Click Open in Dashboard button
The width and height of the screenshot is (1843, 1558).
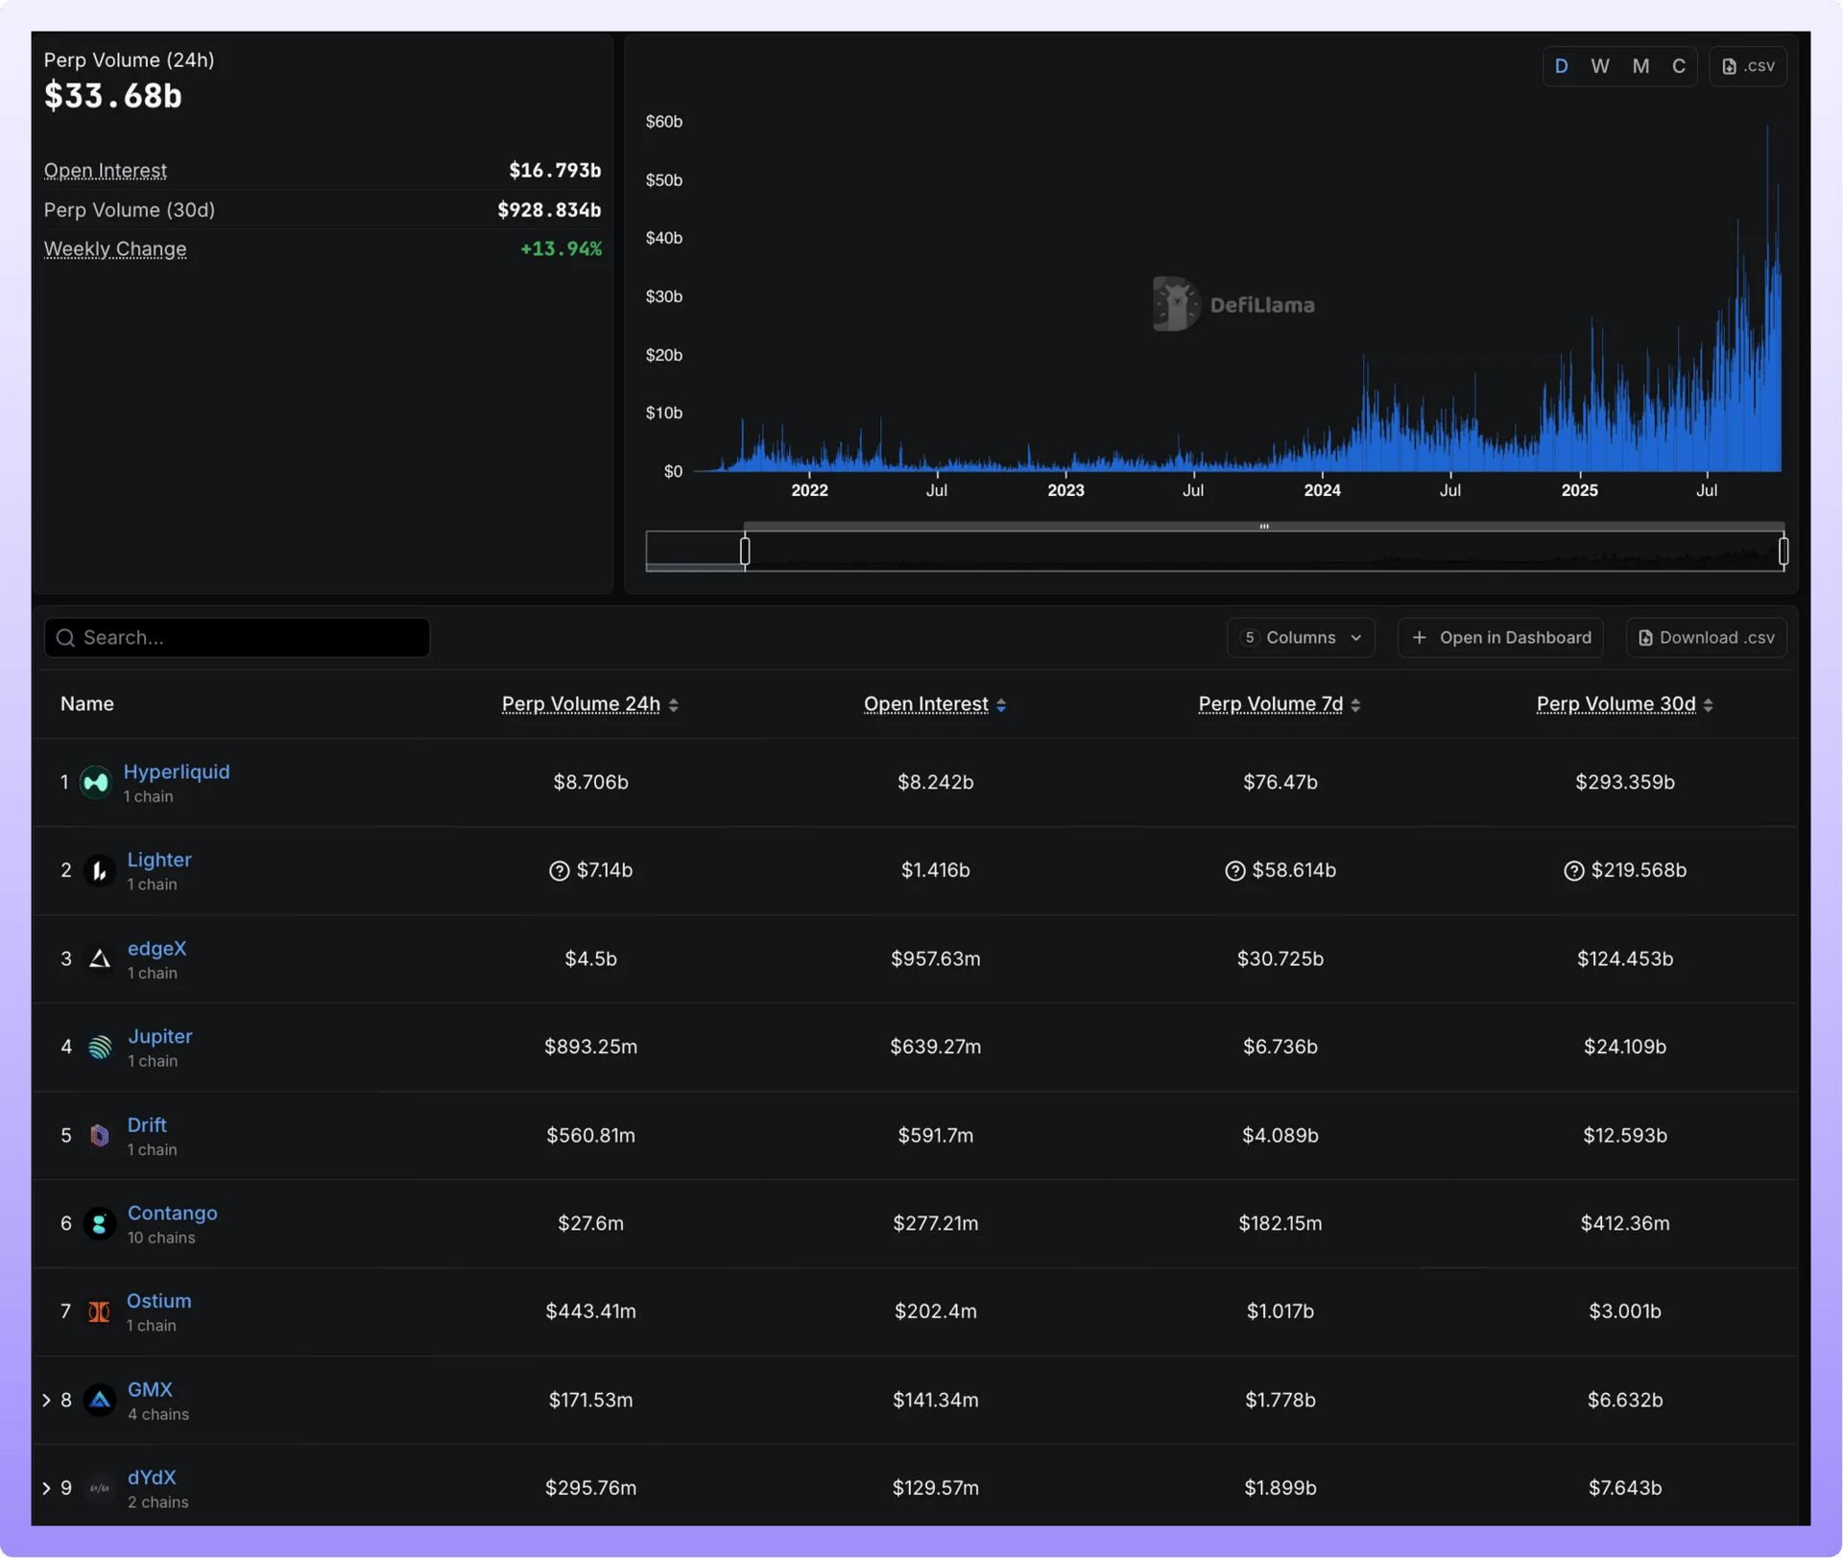click(1500, 638)
